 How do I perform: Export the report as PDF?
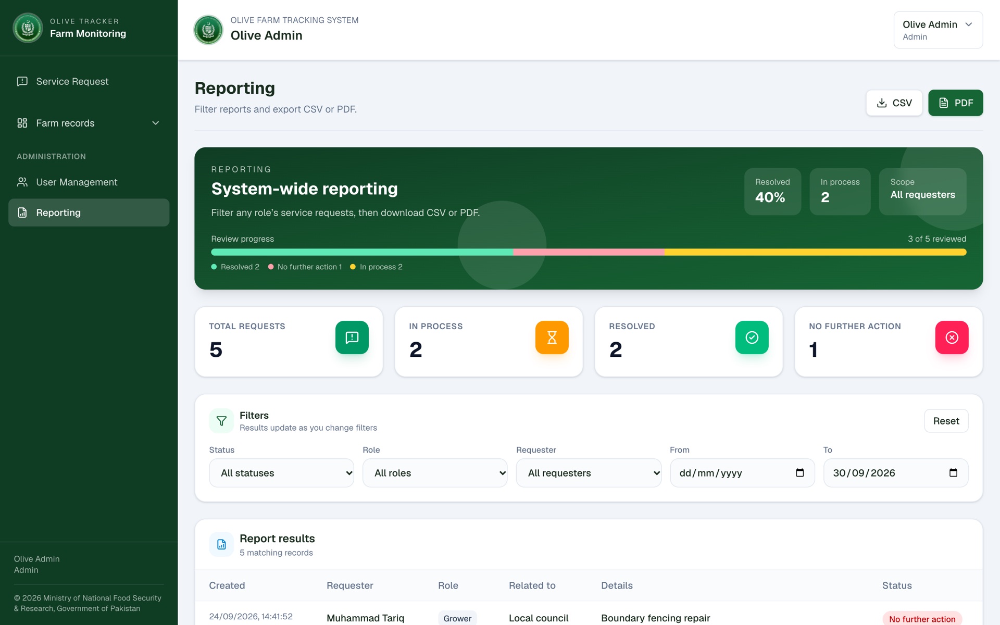pyautogui.click(x=955, y=103)
